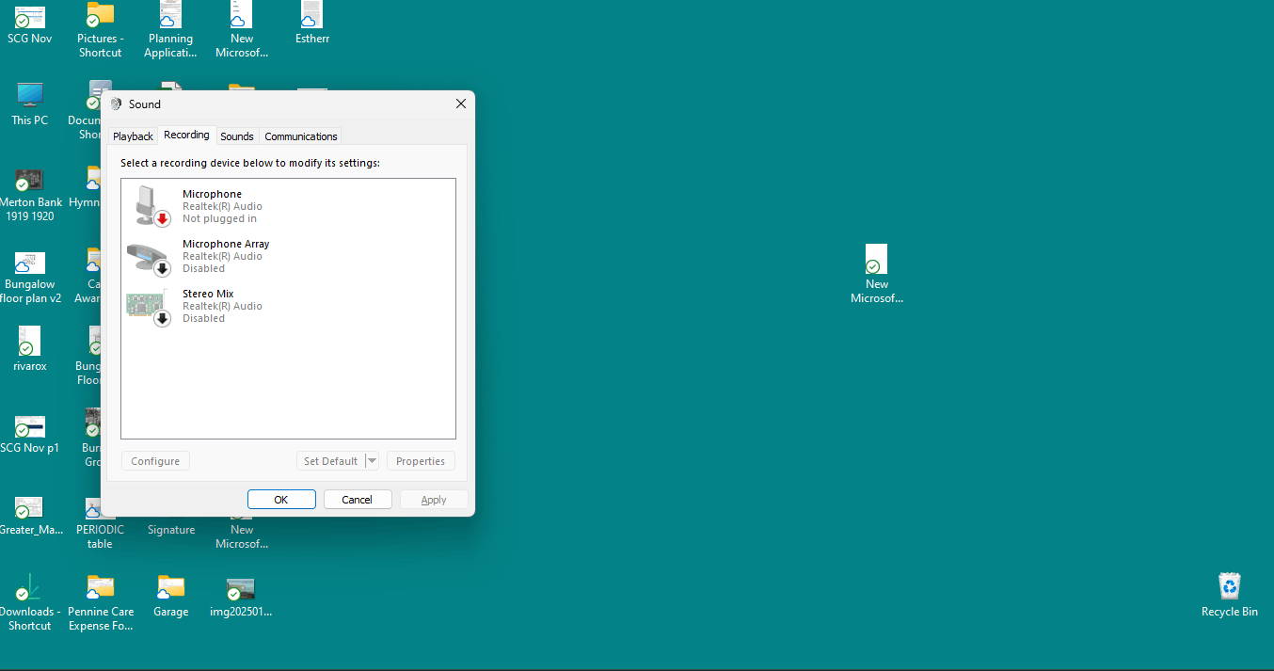Click "Realtek(R) Audio" under Microphone Array
This screenshot has height=671, width=1274.
(x=222, y=256)
